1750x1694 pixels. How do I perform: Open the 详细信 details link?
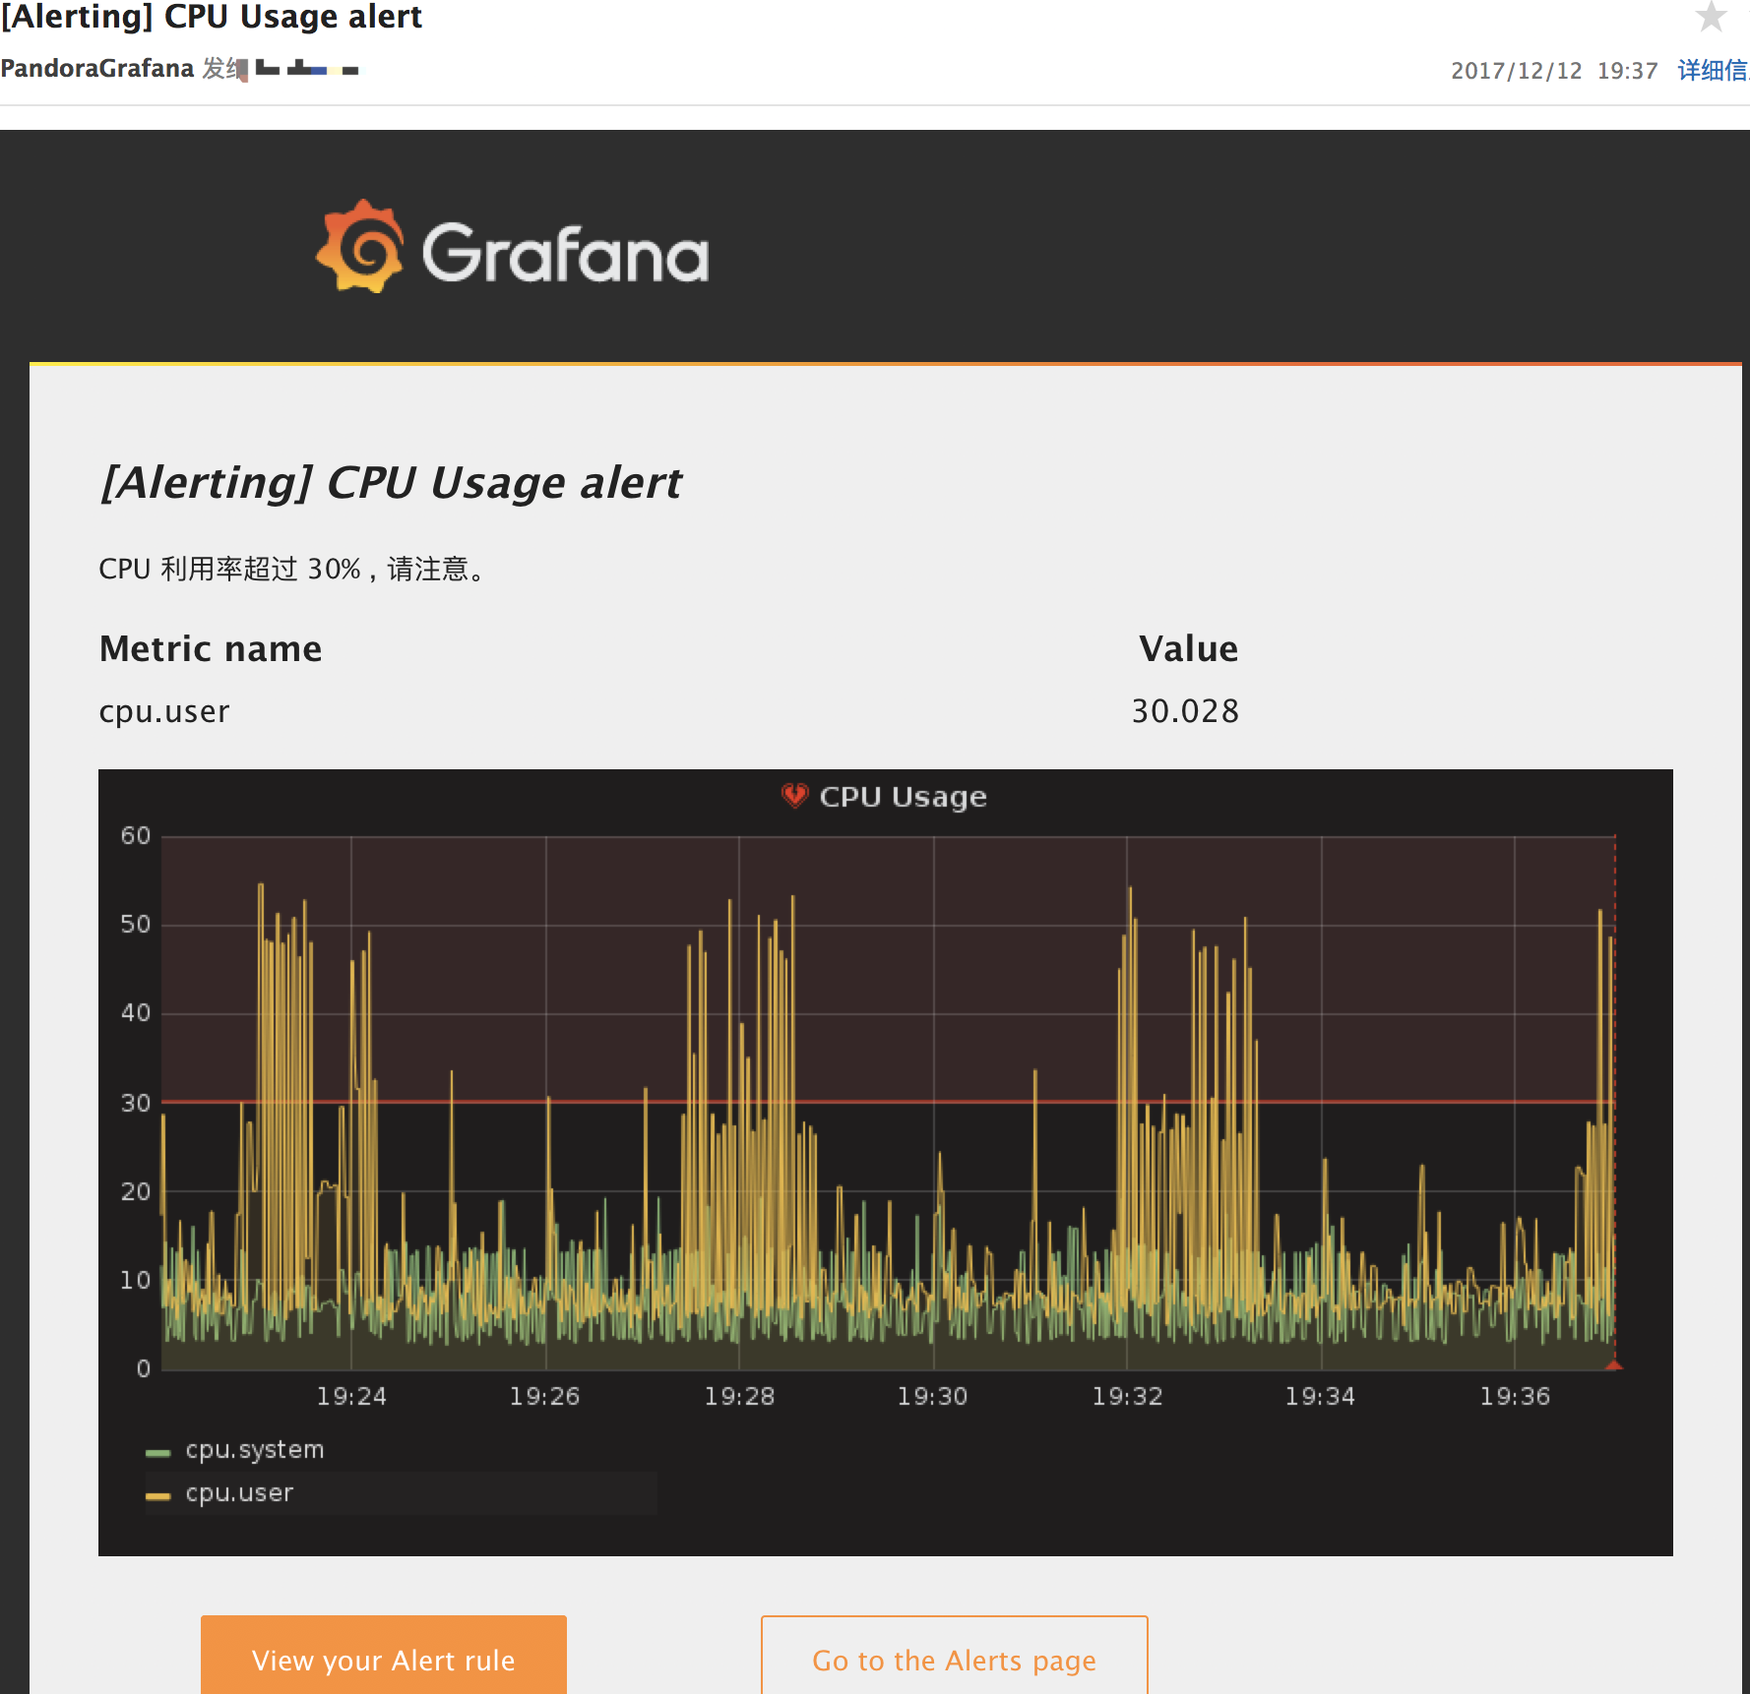1713,70
